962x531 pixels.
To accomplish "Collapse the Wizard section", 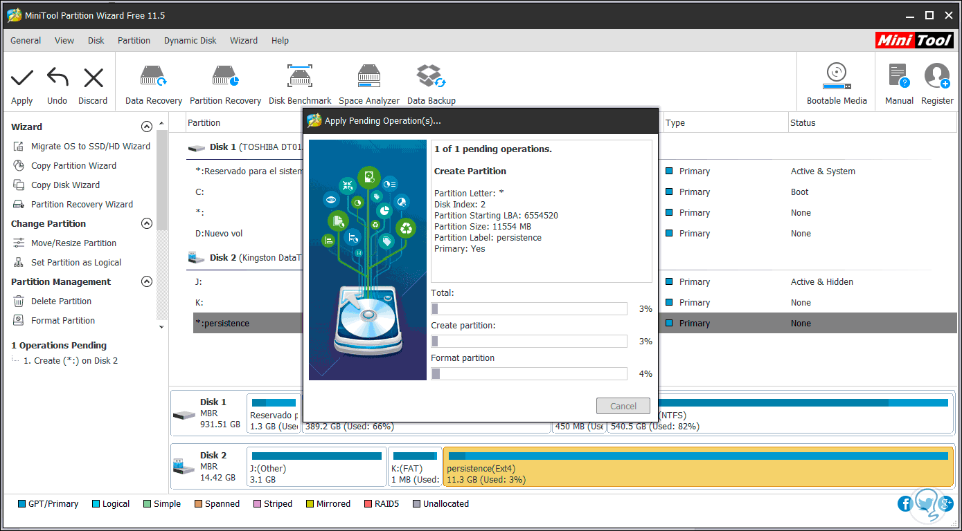I will click(x=146, y=127).
